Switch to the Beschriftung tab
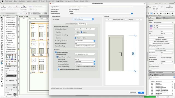The image size is (175, 98). [x=82, y=24]
